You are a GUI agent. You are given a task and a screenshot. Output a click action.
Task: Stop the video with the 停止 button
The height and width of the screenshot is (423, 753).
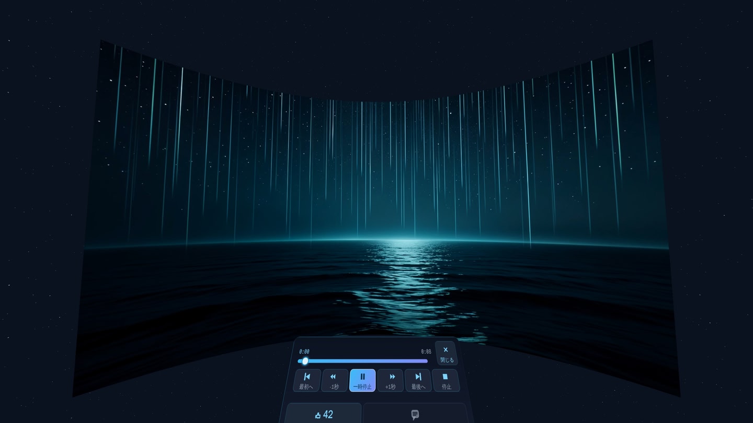[x=446, y=380]
